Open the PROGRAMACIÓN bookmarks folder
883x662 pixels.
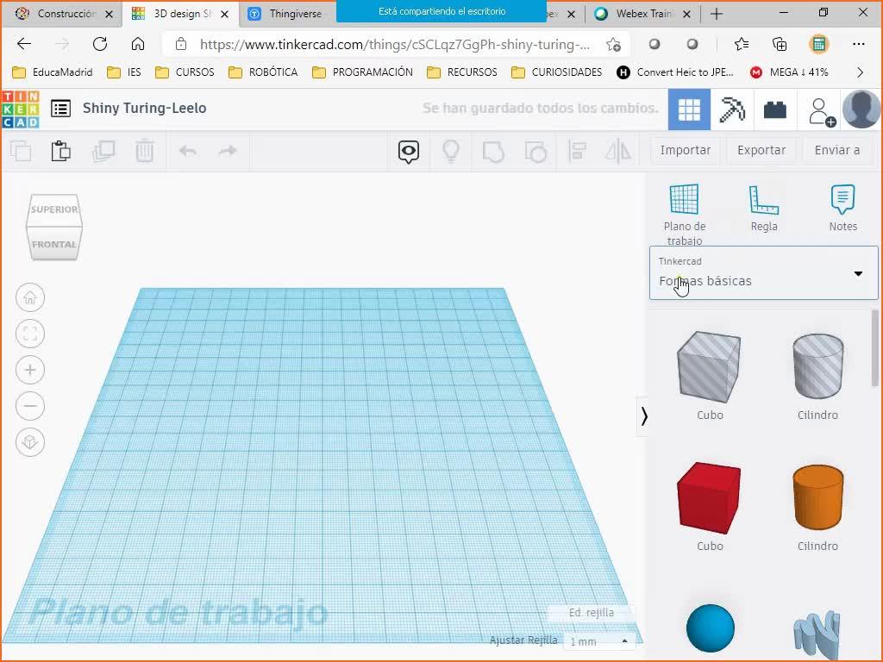(x=362, y=72)
